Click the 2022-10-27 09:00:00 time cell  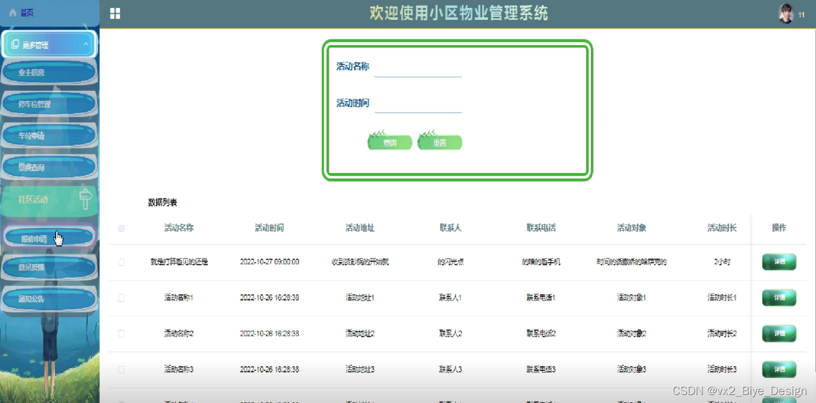point(270,262)
